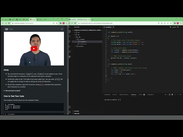The height and width of the screenshot is (137, 183).
Task: Go back in the CS50 browser window
Action: tap(3, 23)
